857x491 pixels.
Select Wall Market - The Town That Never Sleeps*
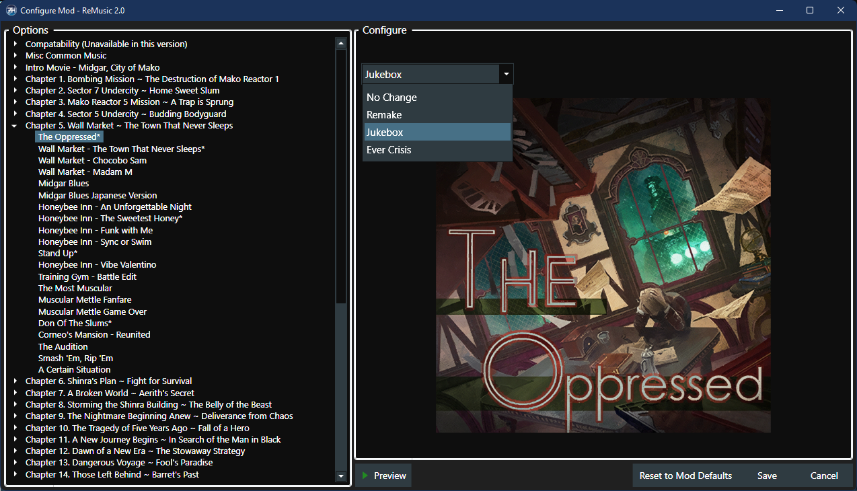[x=122, y=149]
